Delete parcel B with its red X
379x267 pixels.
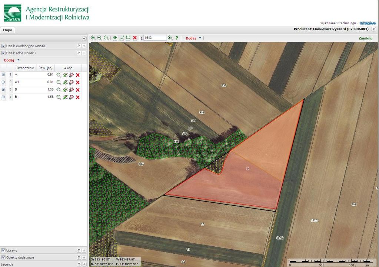point(77,90)
